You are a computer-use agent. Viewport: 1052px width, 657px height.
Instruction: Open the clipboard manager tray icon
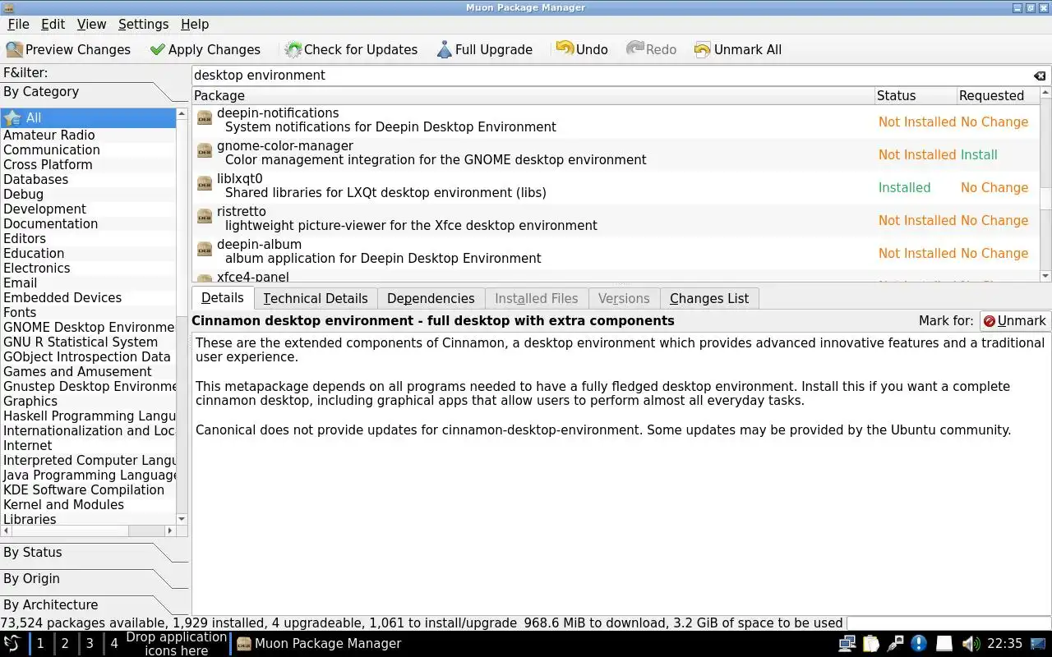pos(871,644)
